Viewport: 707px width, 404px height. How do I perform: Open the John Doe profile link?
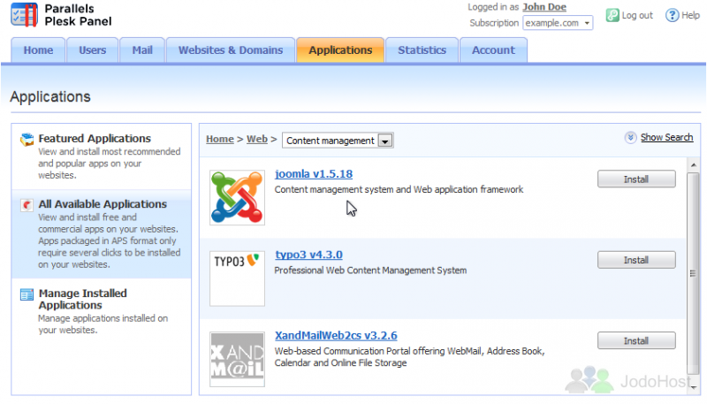544,7
